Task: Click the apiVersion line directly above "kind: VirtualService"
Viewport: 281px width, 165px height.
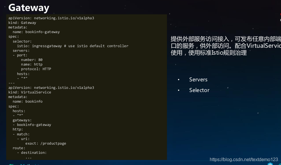Action: 51,88
